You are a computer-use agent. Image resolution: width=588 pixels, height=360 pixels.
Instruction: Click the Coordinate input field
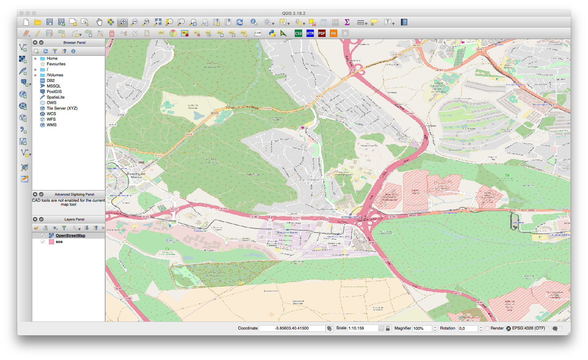pos(292,328)
